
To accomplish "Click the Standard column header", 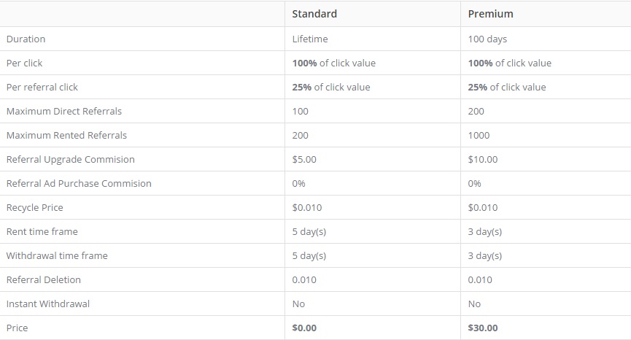I will pyautogui.click(x=314, y=14).
